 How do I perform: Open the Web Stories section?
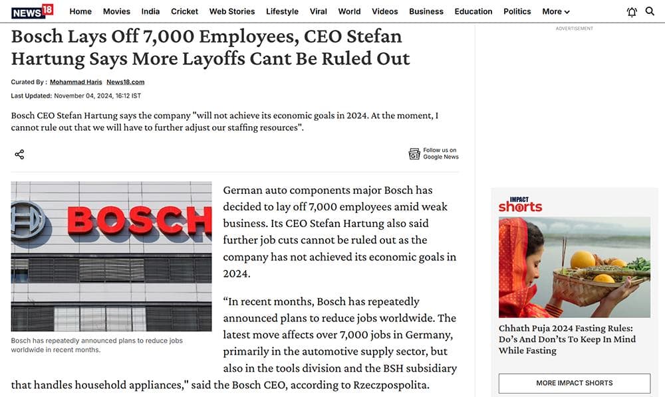click(x=232, y=11)
